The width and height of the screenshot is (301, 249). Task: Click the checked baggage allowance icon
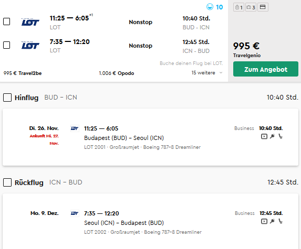coord(251,7)
